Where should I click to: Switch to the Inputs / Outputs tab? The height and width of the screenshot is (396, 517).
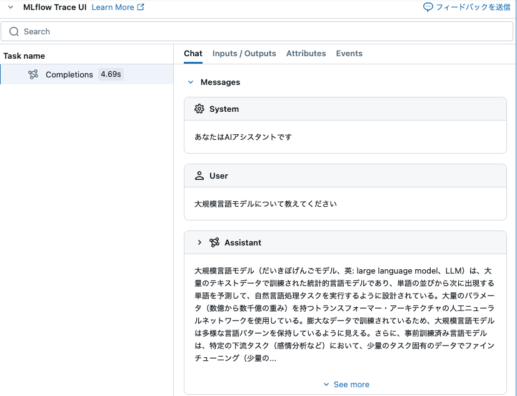pyautogui.click(x=244, y=54)
